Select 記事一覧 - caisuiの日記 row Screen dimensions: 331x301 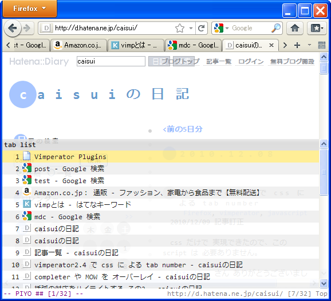pos(161,252)
